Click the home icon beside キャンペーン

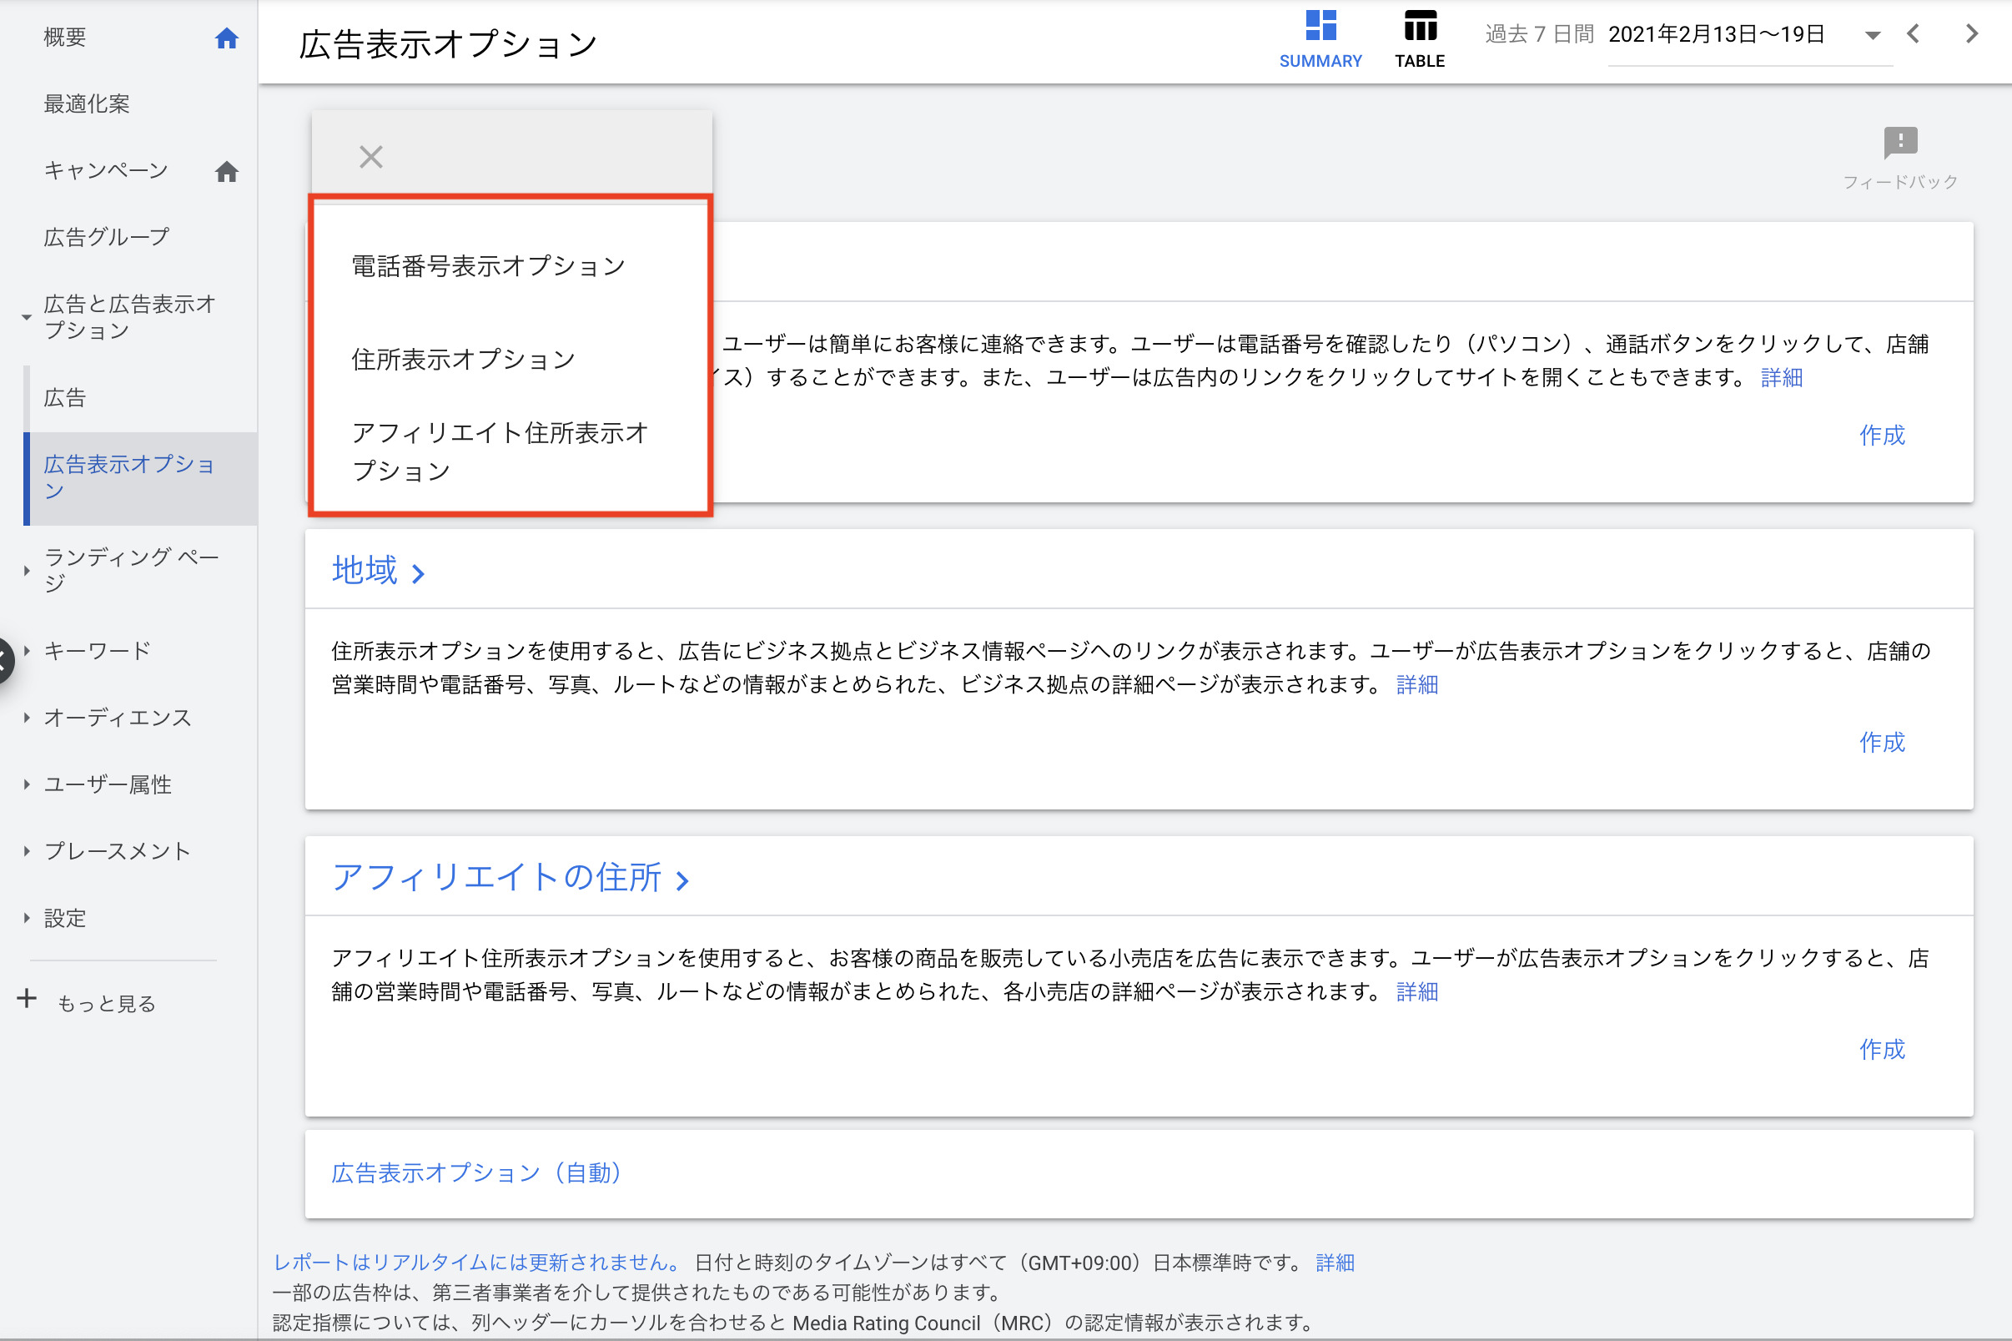point(226,171)
